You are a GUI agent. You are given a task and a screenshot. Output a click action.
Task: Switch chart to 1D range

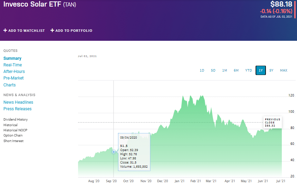202,71
